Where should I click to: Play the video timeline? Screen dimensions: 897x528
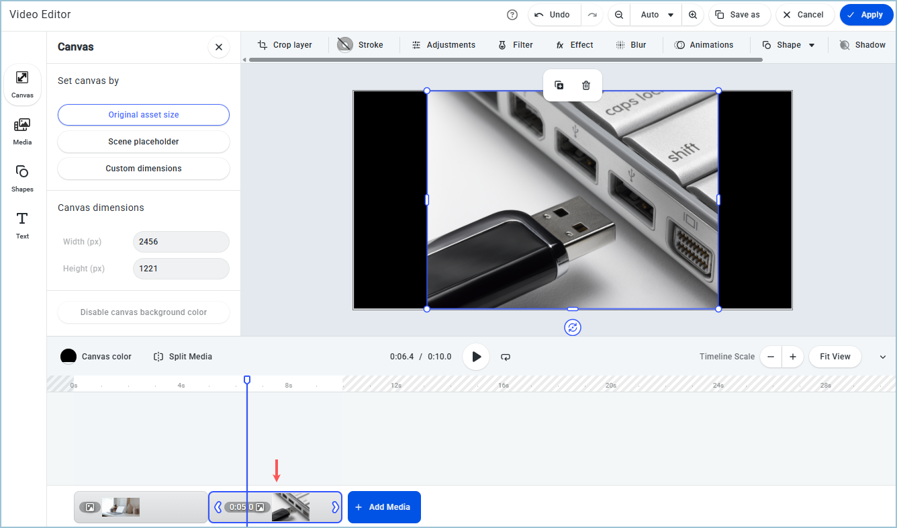476,357
